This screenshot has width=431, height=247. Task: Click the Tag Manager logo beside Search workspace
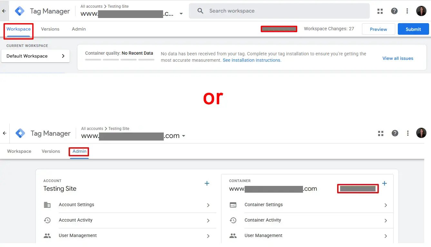coord(20,11)
